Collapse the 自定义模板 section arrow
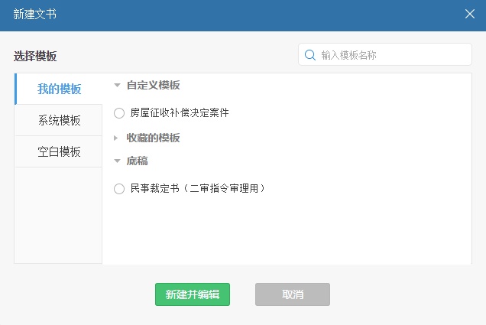The width and height of the screenshot is (486, 325). tap(117, 86)
